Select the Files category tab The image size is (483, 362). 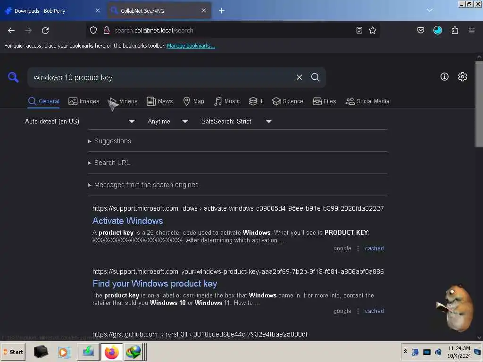(325, 101)
